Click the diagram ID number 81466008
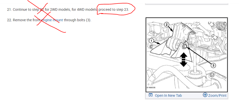 [x=151, y=87]
